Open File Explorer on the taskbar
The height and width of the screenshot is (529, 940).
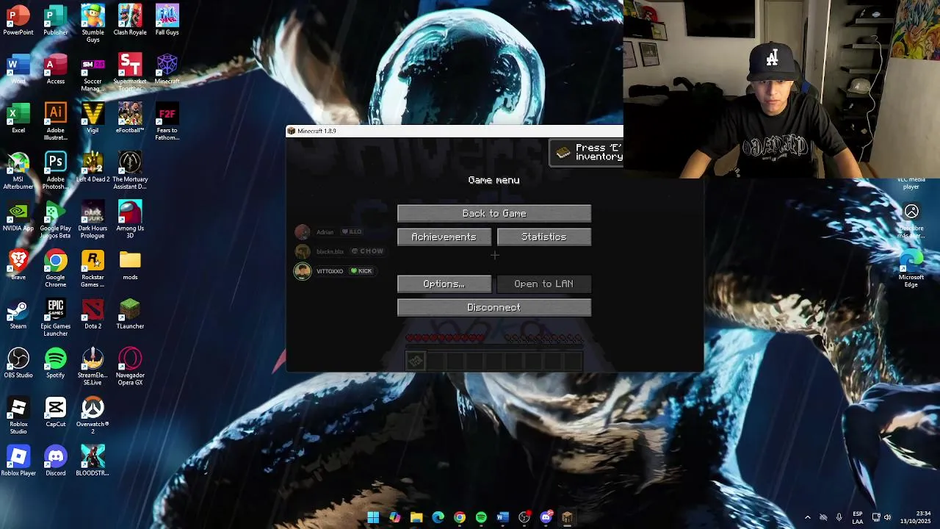click(416, 517)
